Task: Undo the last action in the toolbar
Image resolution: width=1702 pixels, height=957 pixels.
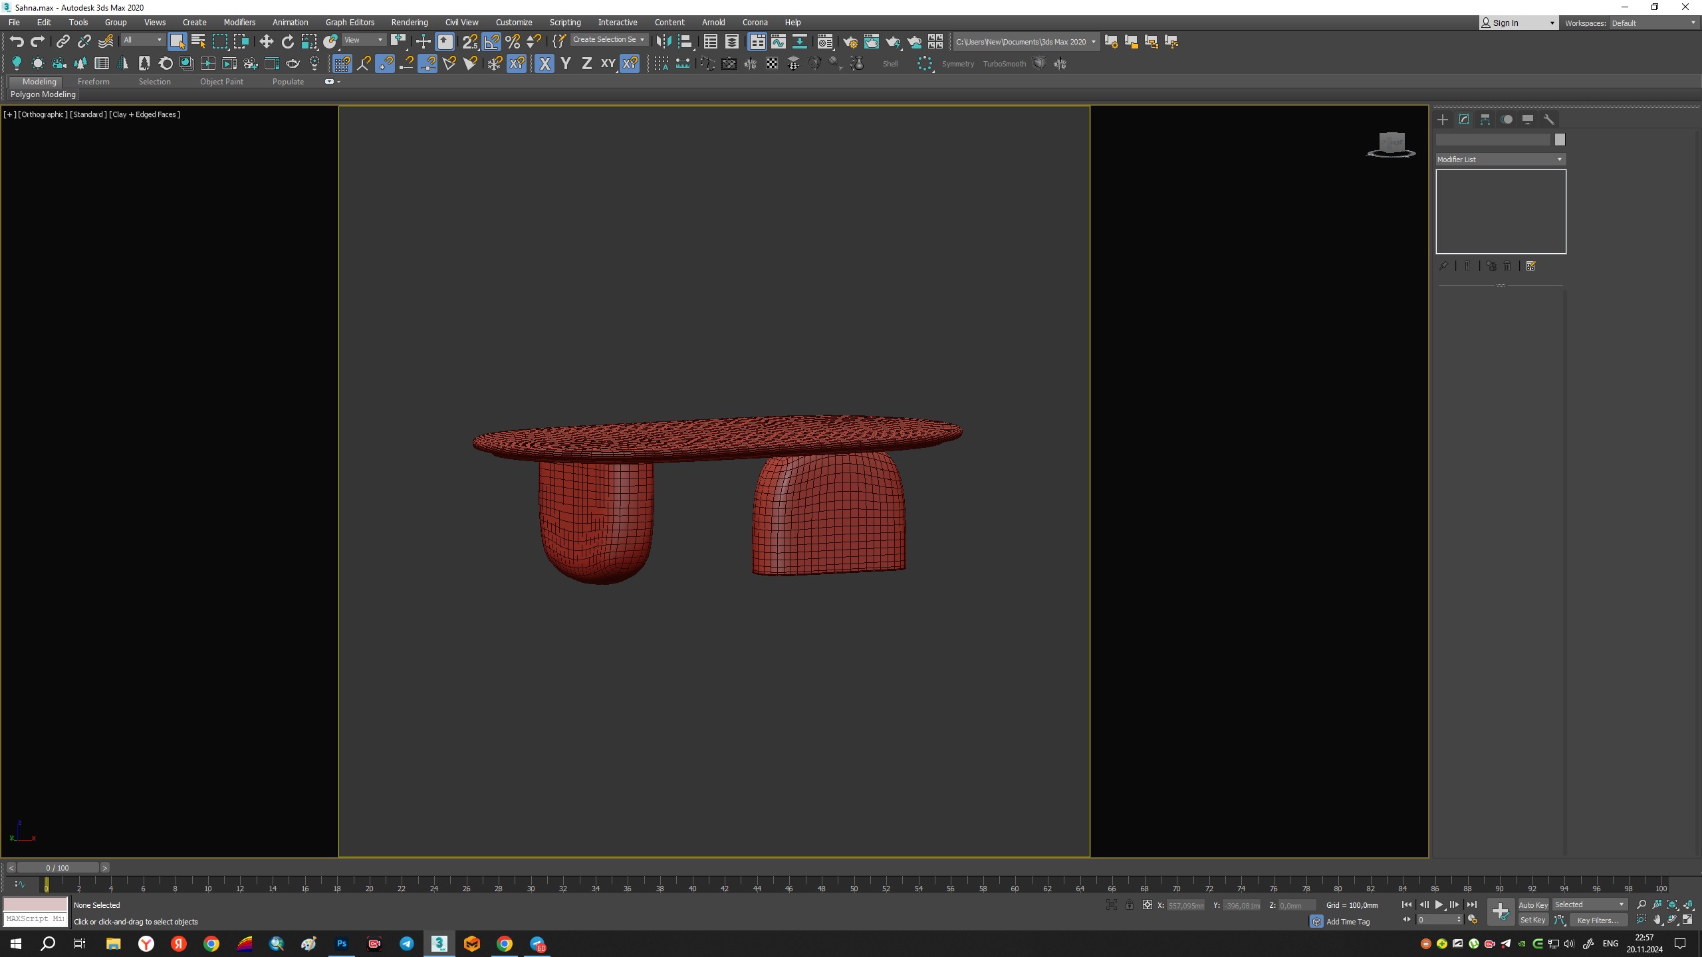Action: 17,42
